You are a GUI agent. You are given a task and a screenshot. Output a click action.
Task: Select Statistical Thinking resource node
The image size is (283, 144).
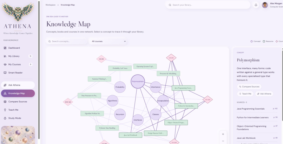click(99, 79)
